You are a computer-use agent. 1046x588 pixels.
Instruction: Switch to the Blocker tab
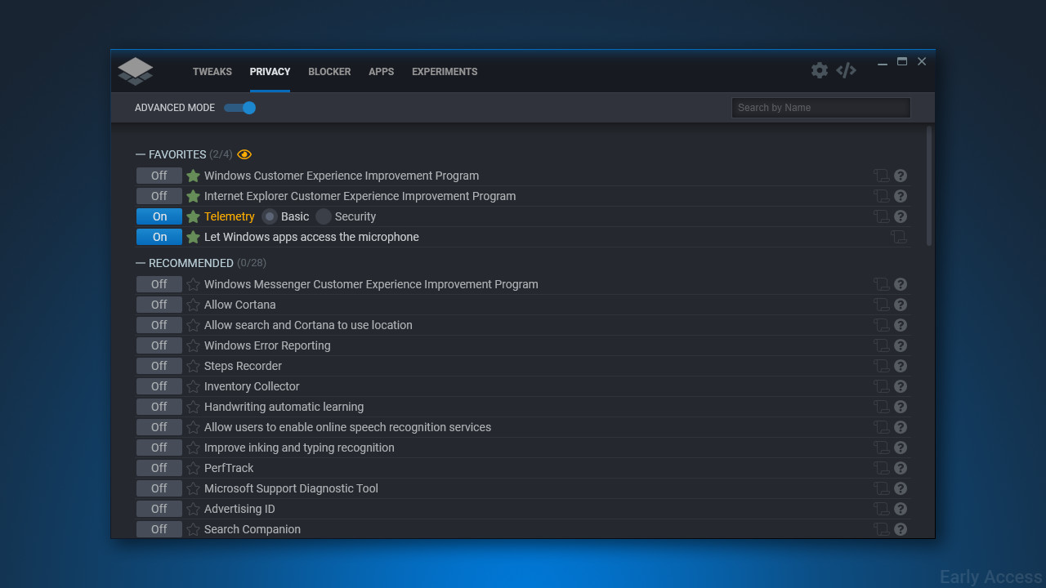click(x=329, y=72)
